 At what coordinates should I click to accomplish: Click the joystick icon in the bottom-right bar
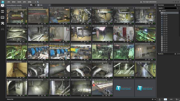[159, 99]
